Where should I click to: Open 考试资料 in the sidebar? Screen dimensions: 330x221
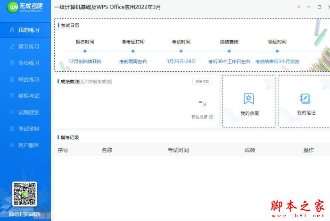25,128
